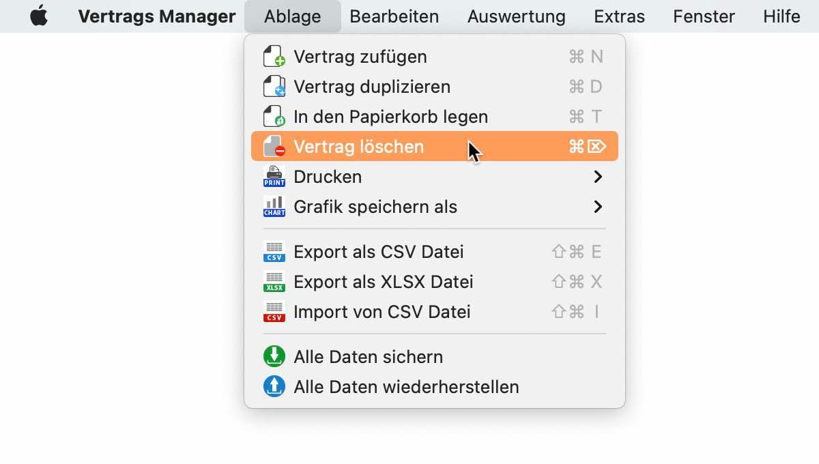Open the Auswertung menu
Viewport: 819px width, 464px height.
[517, 16]
